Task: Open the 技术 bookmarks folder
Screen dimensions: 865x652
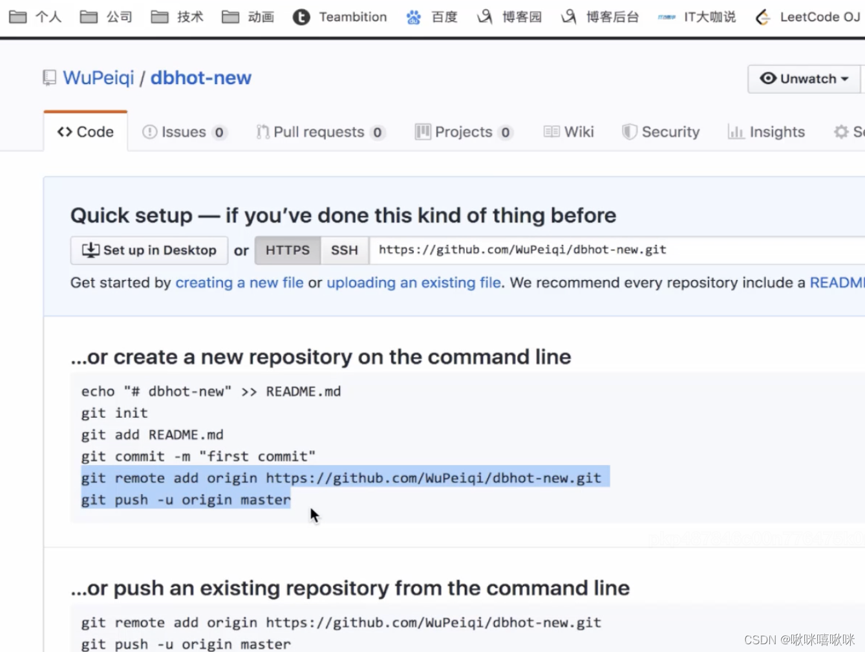Action: [178, 17]
